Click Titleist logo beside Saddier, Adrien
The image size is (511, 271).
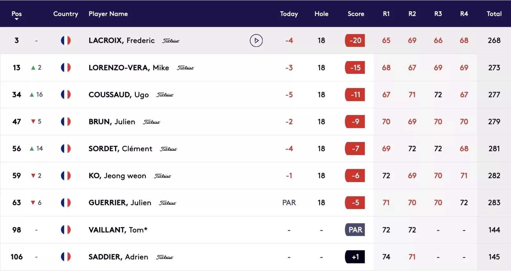point(165,257)
